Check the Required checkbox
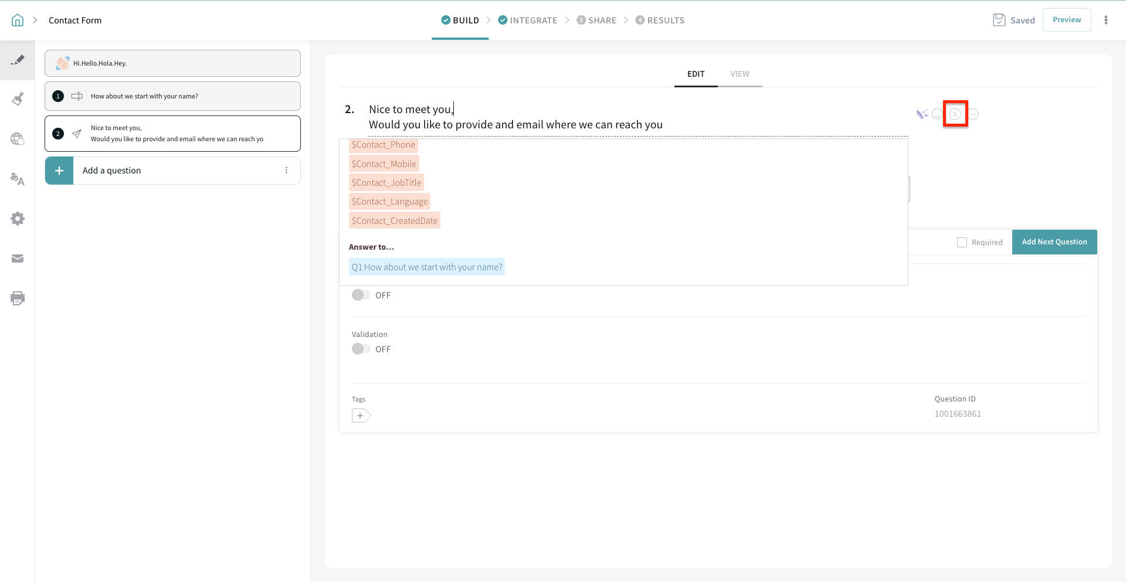 (962, 243)
